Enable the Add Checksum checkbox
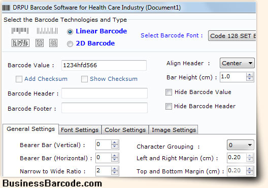 19,79
